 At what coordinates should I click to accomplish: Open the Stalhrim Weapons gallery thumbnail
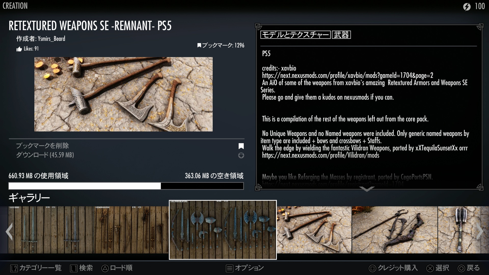click(223, 230)
